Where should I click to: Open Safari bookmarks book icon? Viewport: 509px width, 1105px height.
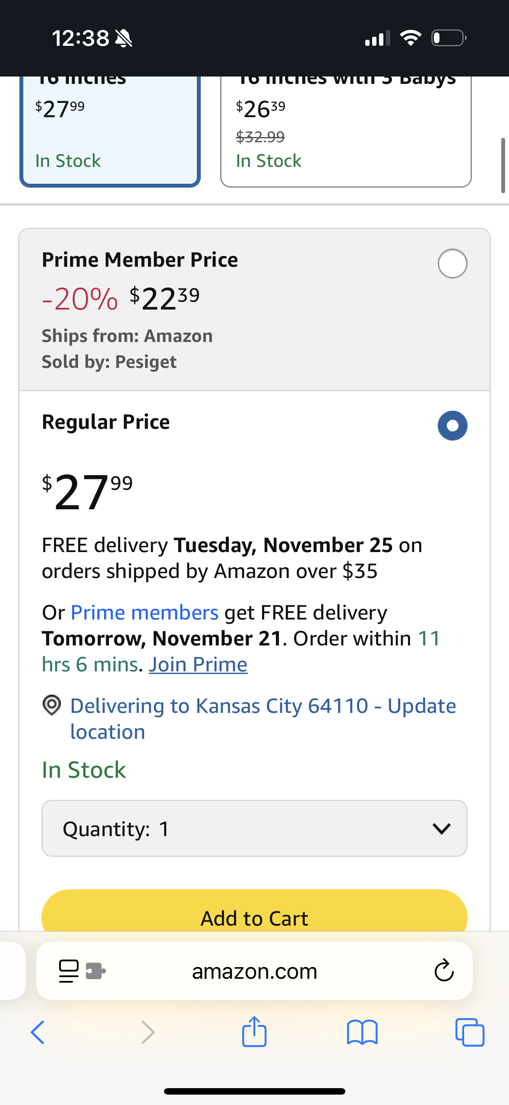[362, 1032]
